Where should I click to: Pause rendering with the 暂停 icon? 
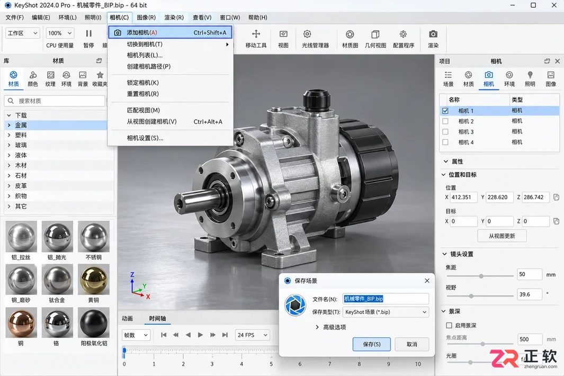click(x=88, y=33)
